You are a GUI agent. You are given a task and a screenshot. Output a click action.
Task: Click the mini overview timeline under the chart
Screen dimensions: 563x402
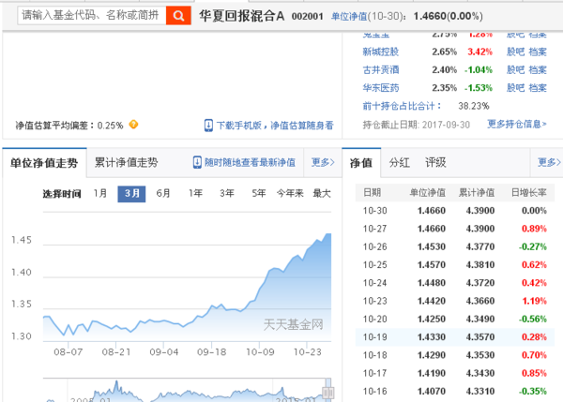tap(187, 390)
